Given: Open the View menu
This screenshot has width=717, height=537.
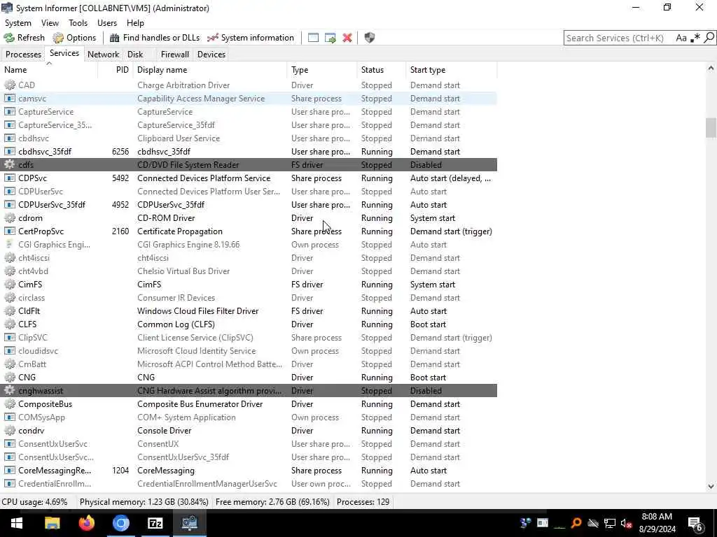Looking at the screenshot, I should tap(50, 23).
